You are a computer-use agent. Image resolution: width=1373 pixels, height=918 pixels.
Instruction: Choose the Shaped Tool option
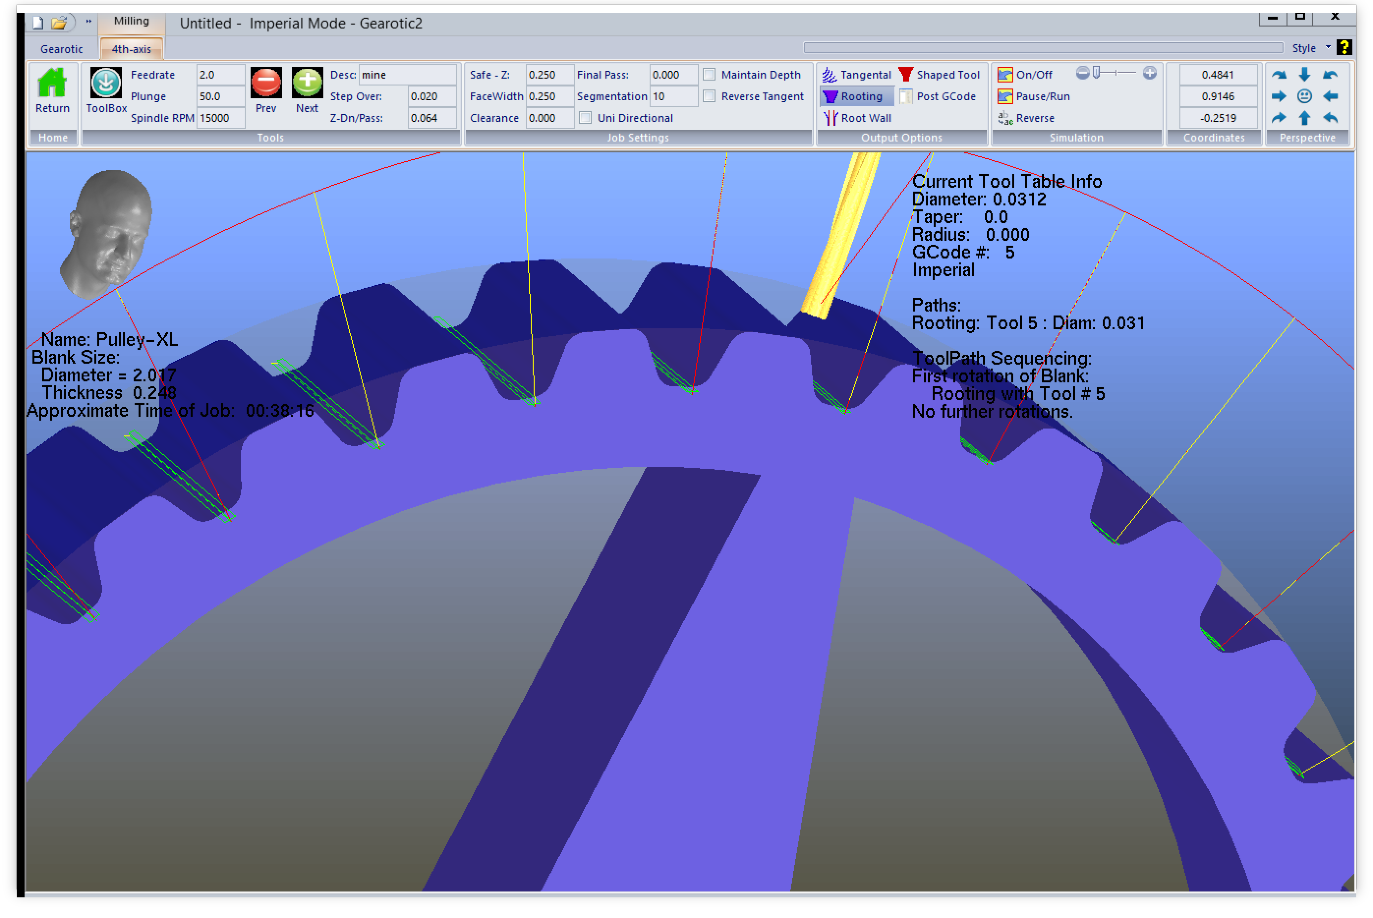(939, 75)
